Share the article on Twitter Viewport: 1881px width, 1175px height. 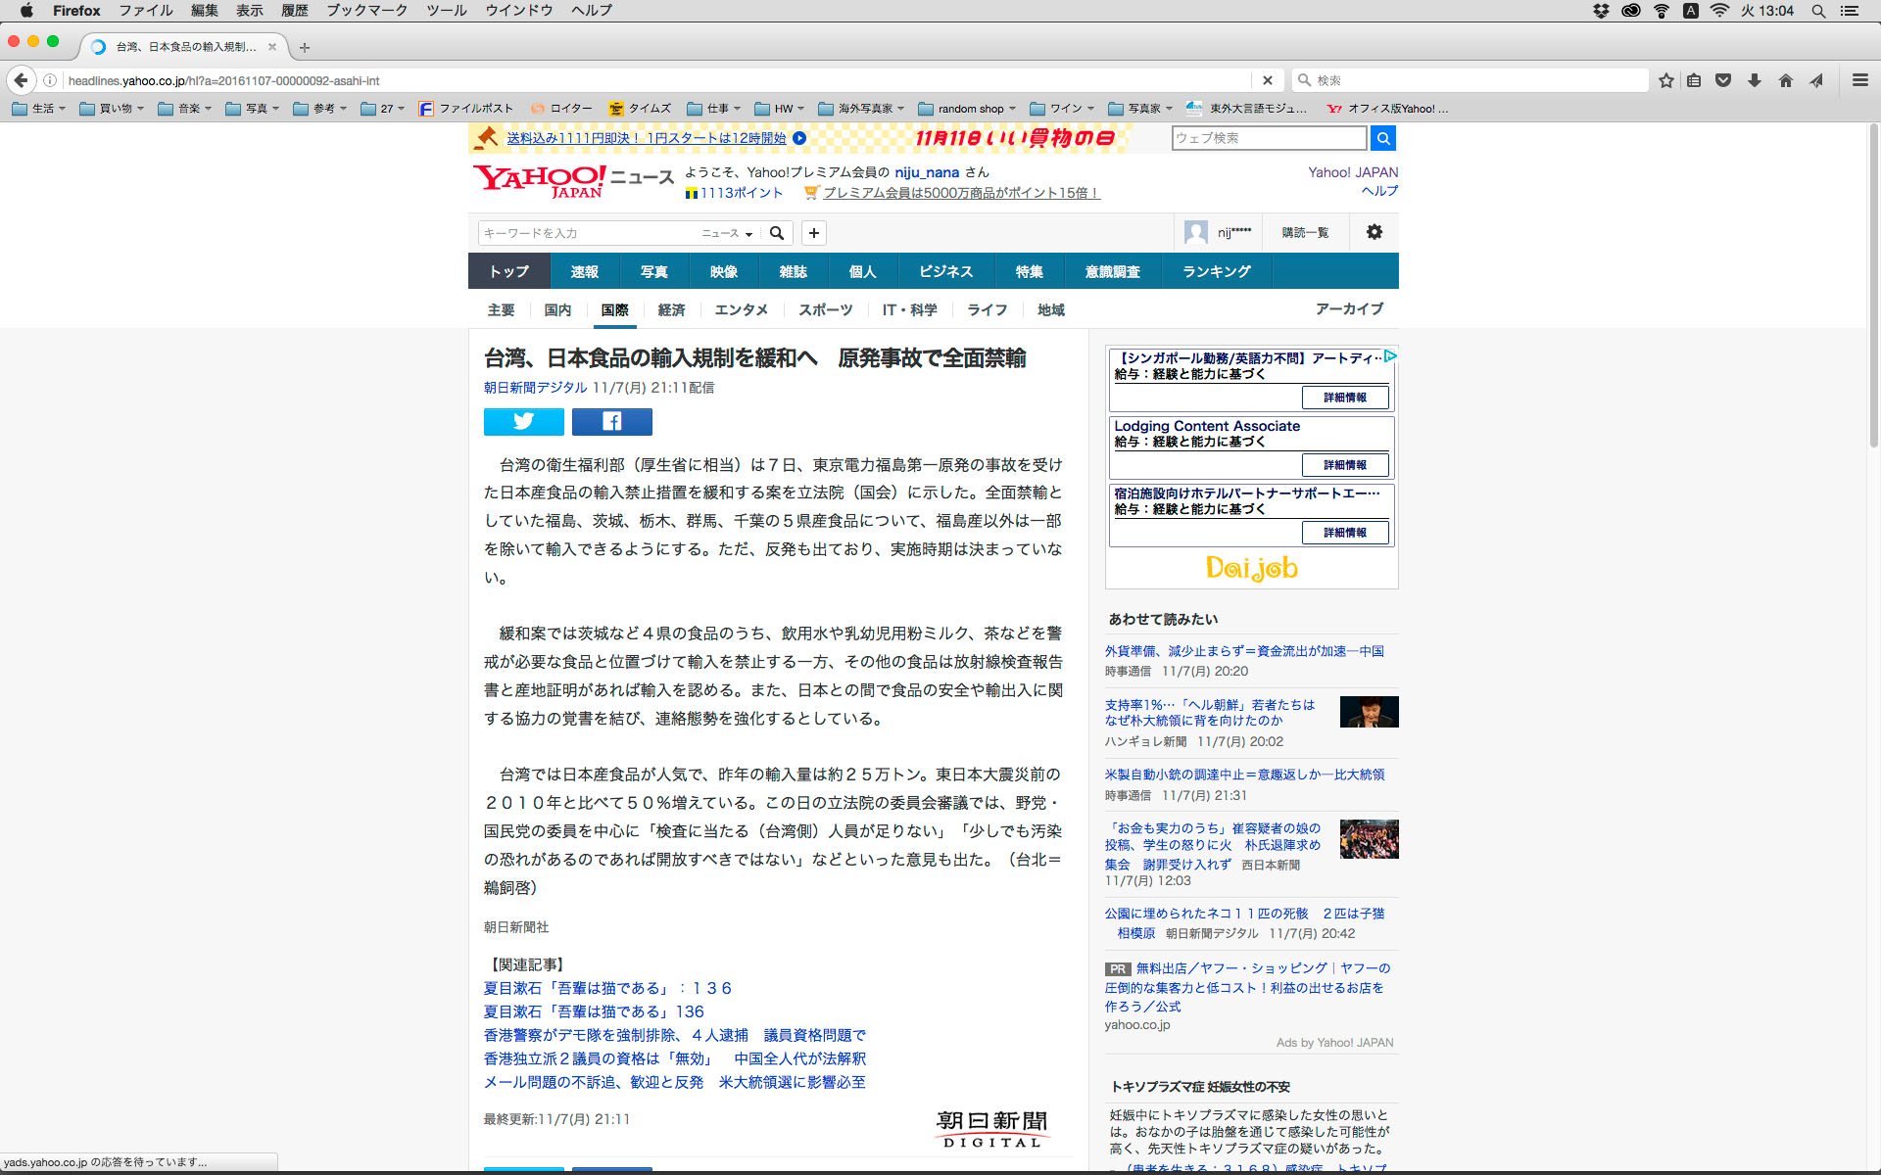tap(523, 421)
